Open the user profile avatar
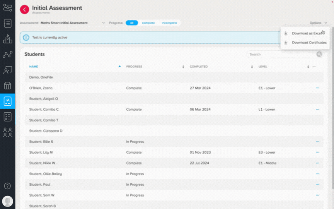This screenshot has width=334, height=209. point(7,201)
